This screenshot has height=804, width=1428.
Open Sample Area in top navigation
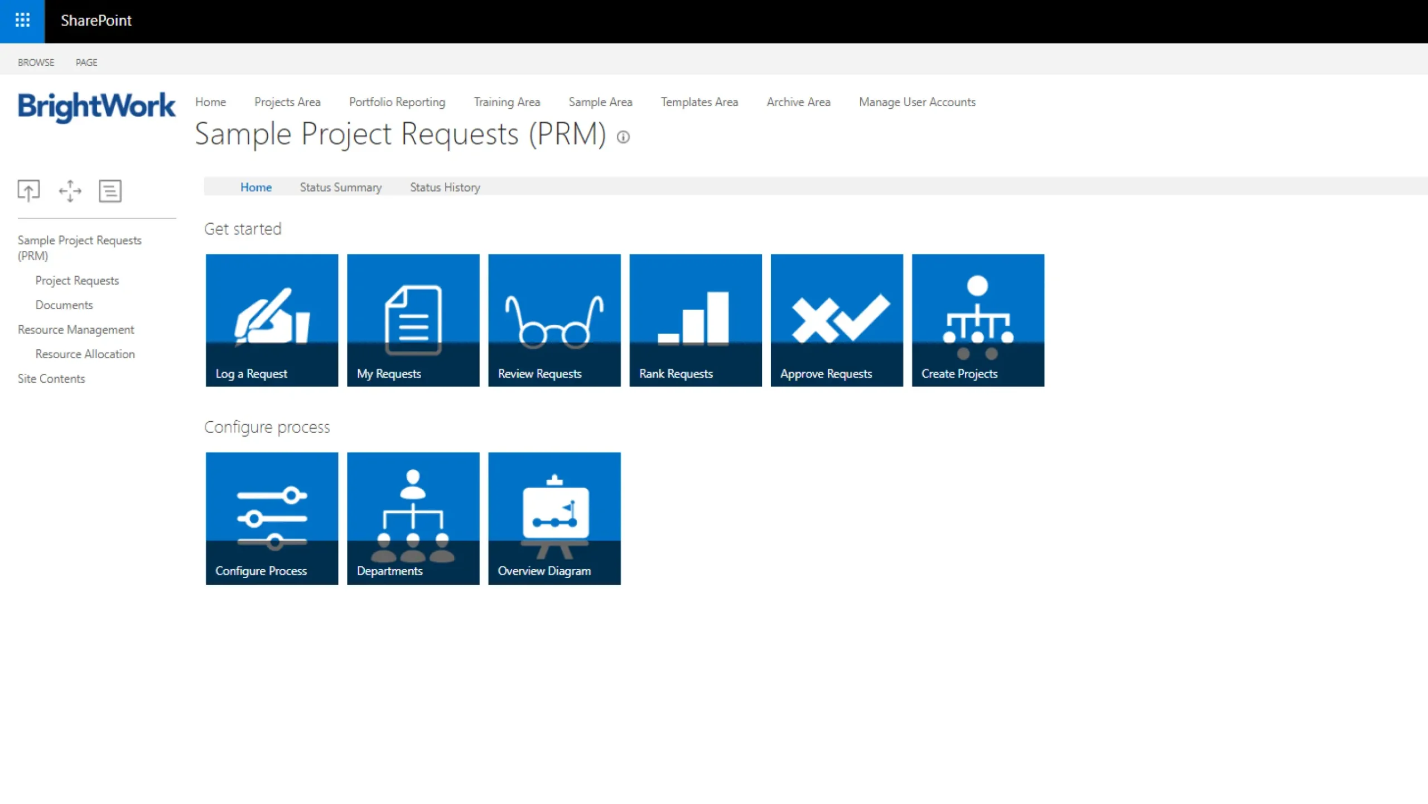point(600,102)
